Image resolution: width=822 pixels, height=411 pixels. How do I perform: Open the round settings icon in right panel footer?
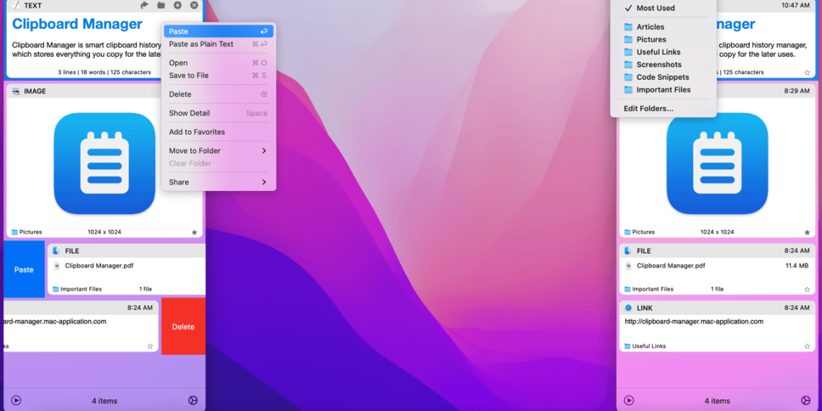pos(806,400)
